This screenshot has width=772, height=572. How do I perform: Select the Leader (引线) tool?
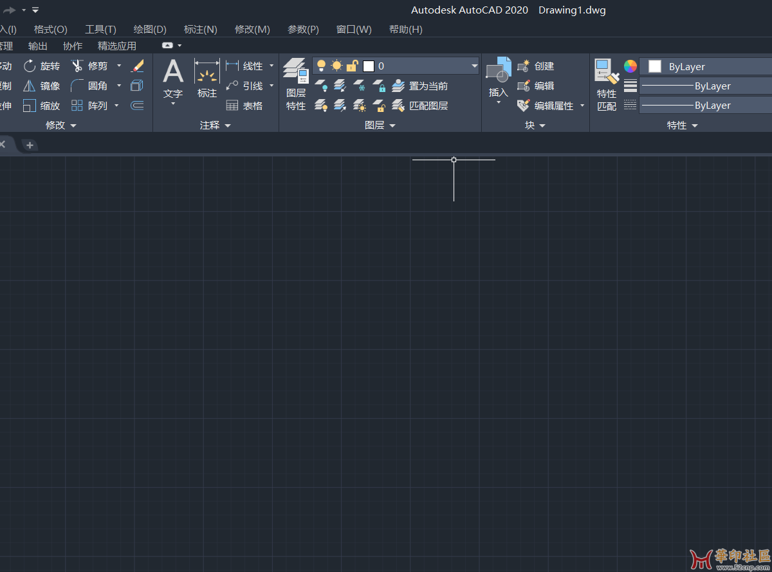click(244, 86)
